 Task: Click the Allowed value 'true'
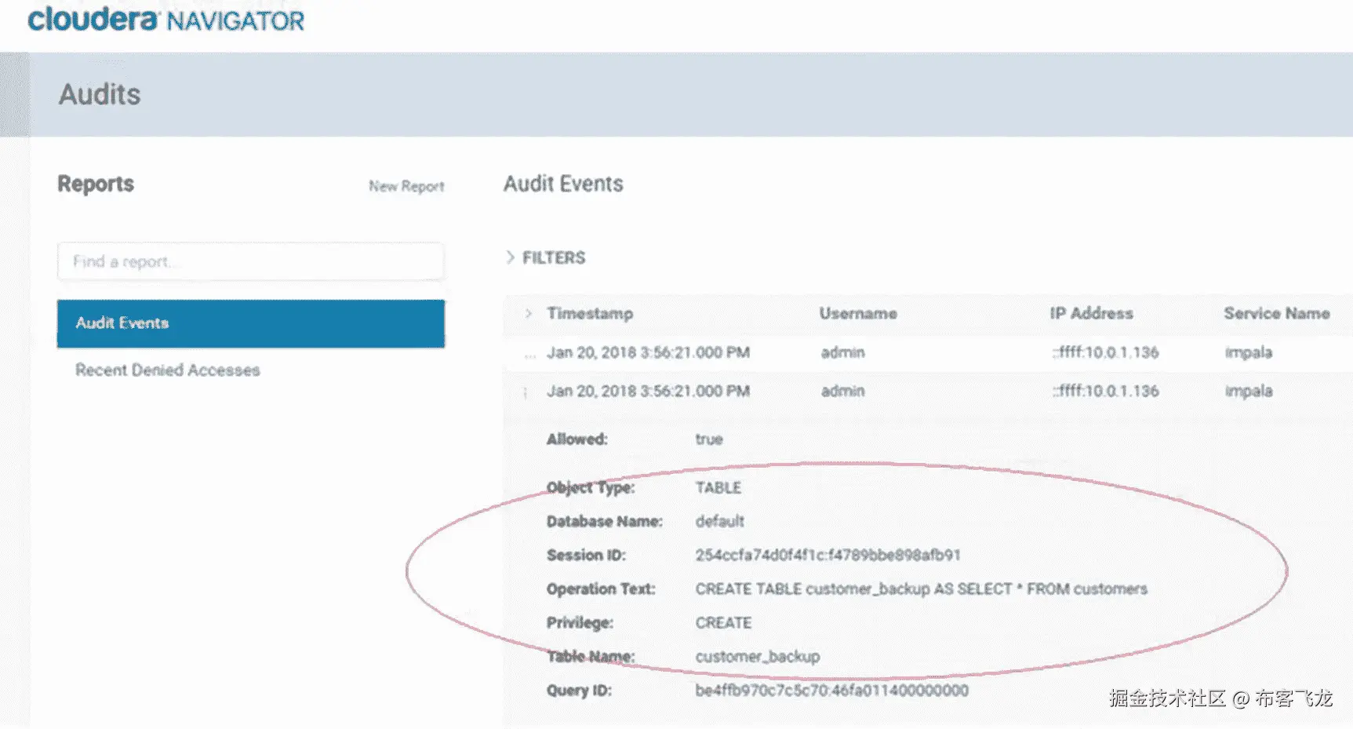[709, 439]
